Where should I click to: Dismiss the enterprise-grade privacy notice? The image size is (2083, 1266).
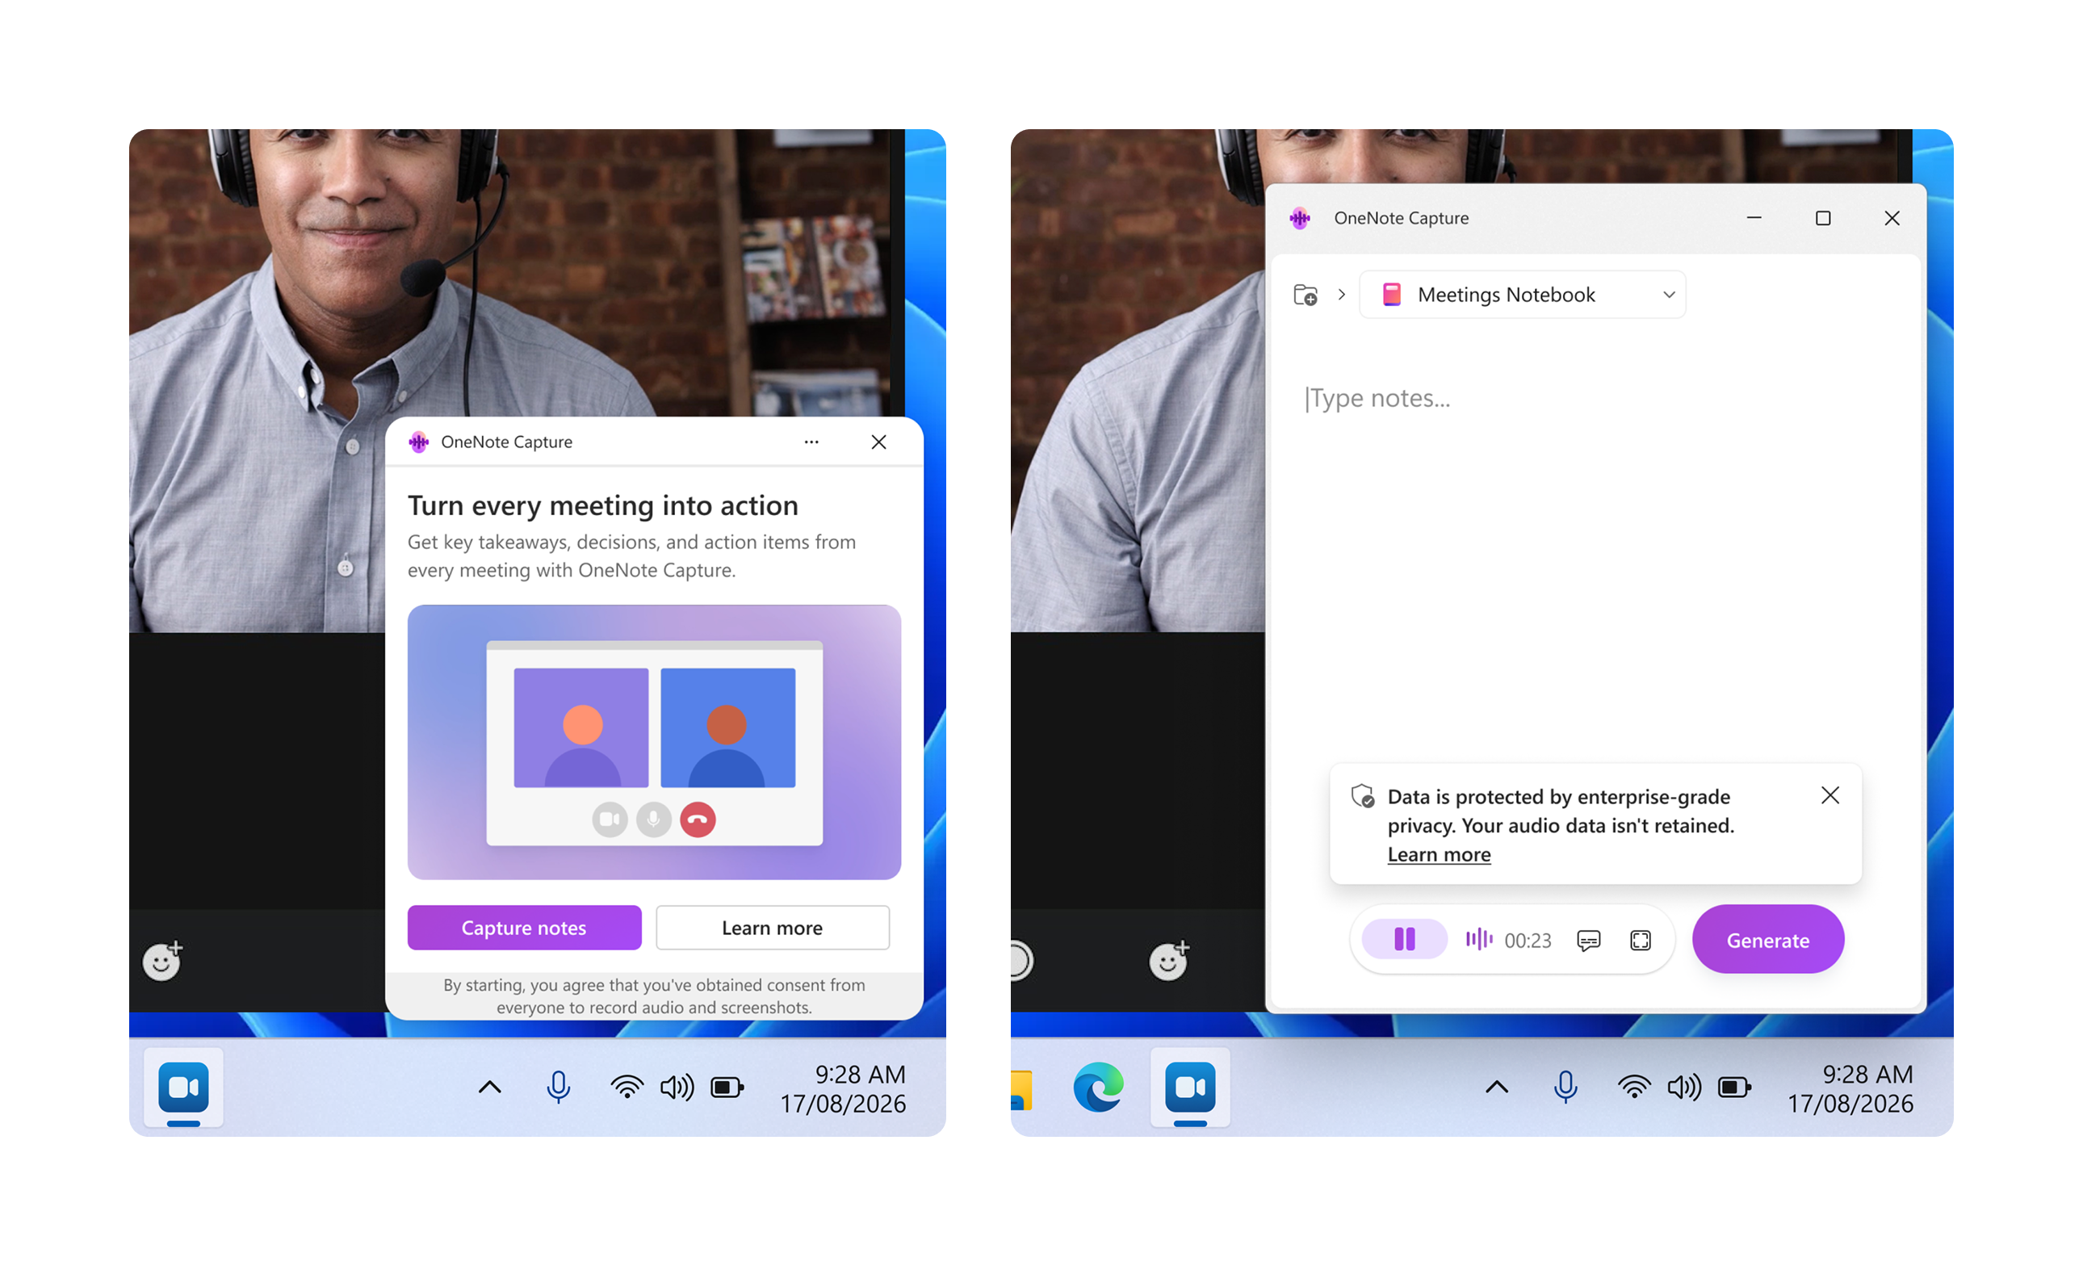click(1830, 795)
